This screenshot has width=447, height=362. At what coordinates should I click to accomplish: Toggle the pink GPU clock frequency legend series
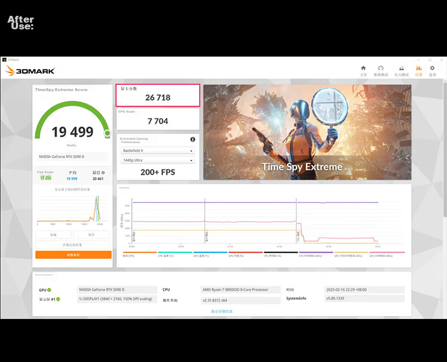pyautogui.click(x=387, y=254)
